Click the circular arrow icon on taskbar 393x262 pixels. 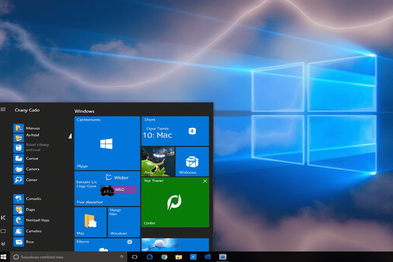(135, 257)
